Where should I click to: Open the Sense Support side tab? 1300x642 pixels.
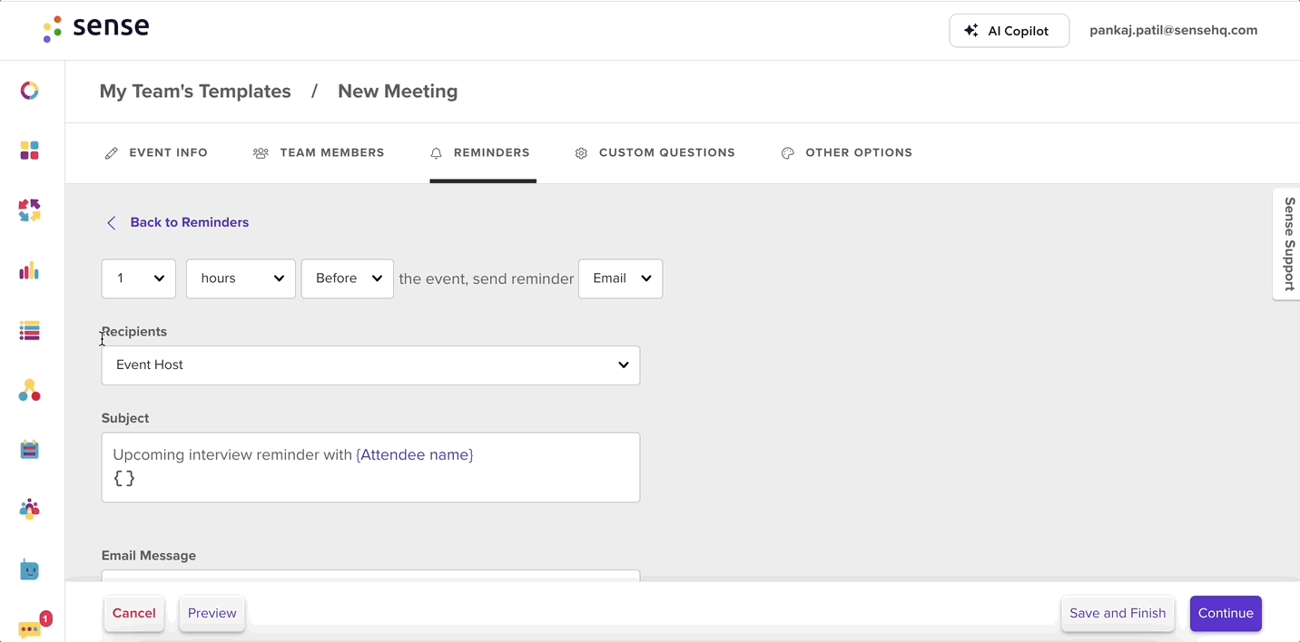[1287, 244]
